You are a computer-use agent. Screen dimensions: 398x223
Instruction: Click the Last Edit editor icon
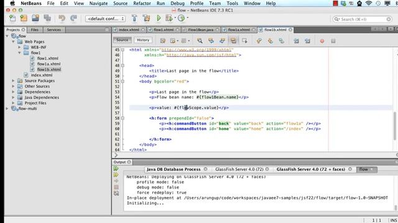pos(163,41)
